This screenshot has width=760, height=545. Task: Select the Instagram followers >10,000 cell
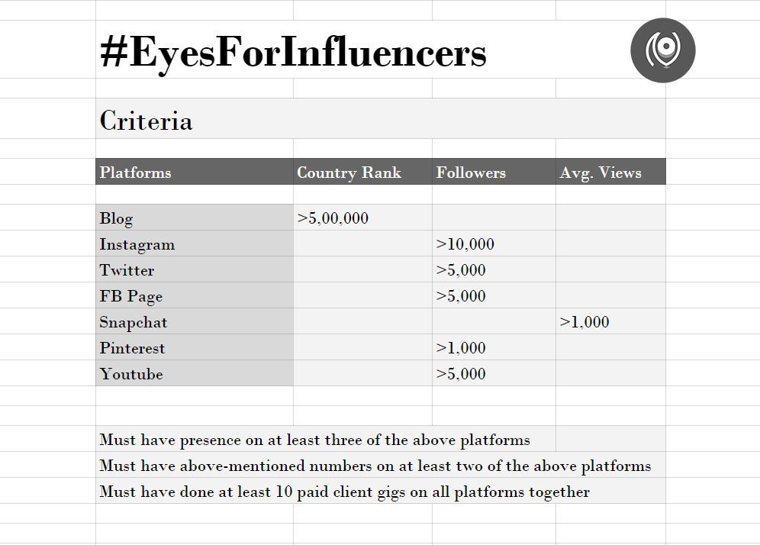[x=494, y=243]
